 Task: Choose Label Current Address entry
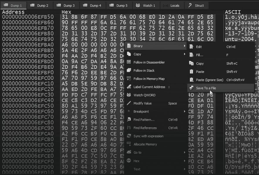156,87
